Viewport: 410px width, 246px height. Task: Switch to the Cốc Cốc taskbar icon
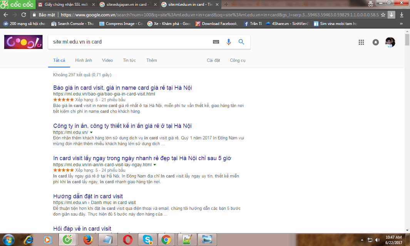[67, 240]
